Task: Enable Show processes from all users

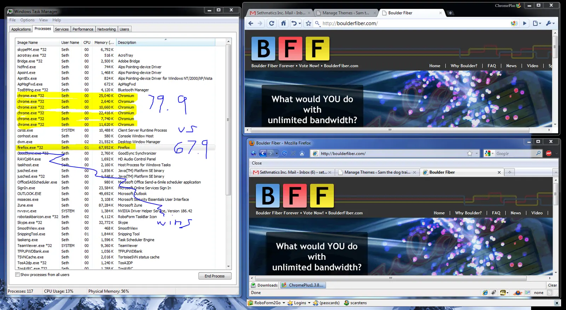Action: pos(17,275)
